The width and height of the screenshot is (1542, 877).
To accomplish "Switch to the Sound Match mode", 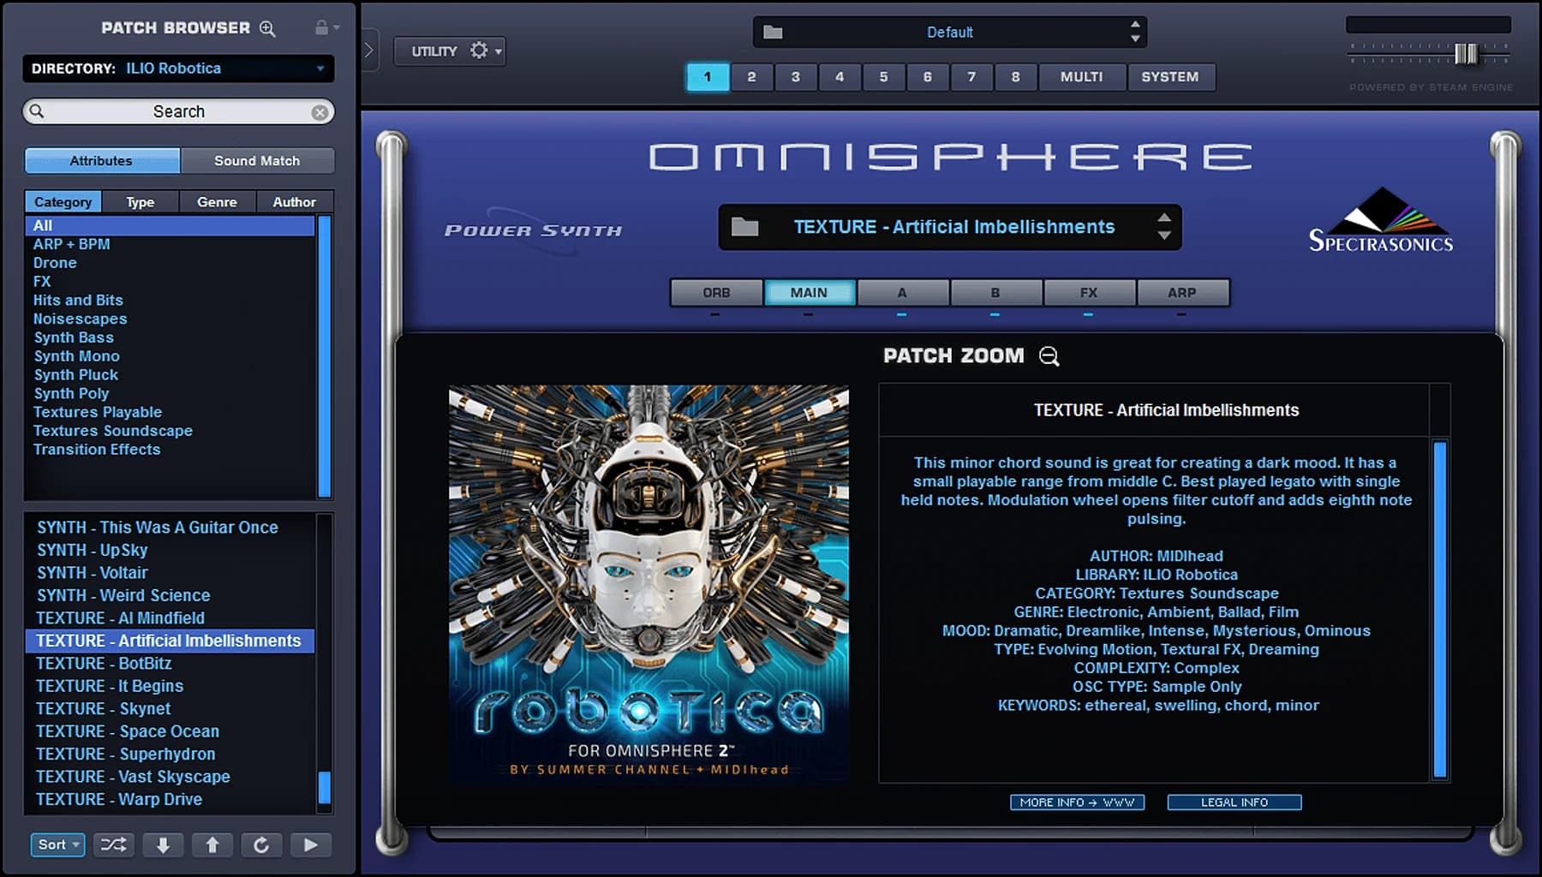I will tap(257, 160).
